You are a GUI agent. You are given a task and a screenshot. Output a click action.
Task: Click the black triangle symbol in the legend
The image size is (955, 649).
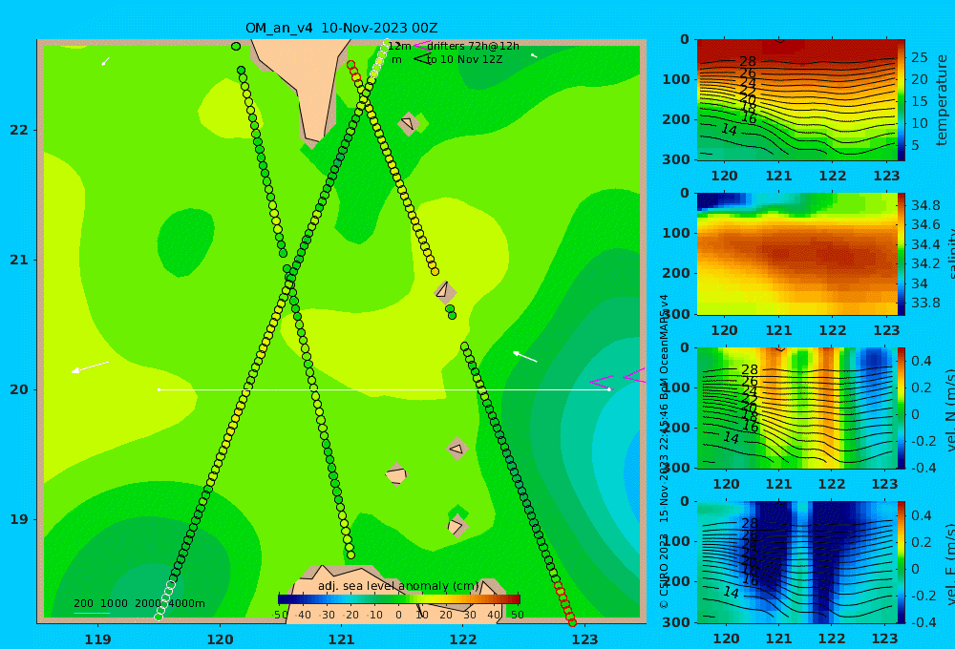click(422, 59)
